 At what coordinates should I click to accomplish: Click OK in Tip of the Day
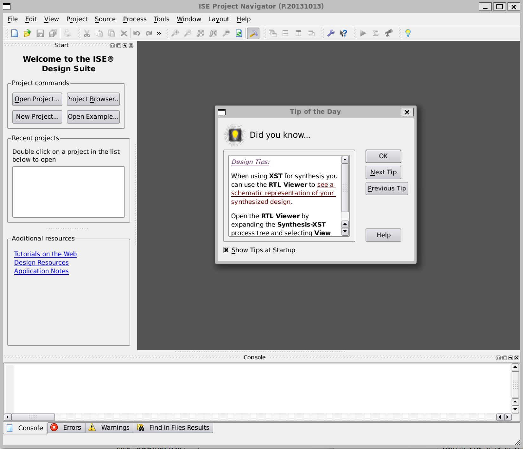click(x=383, y=156)
